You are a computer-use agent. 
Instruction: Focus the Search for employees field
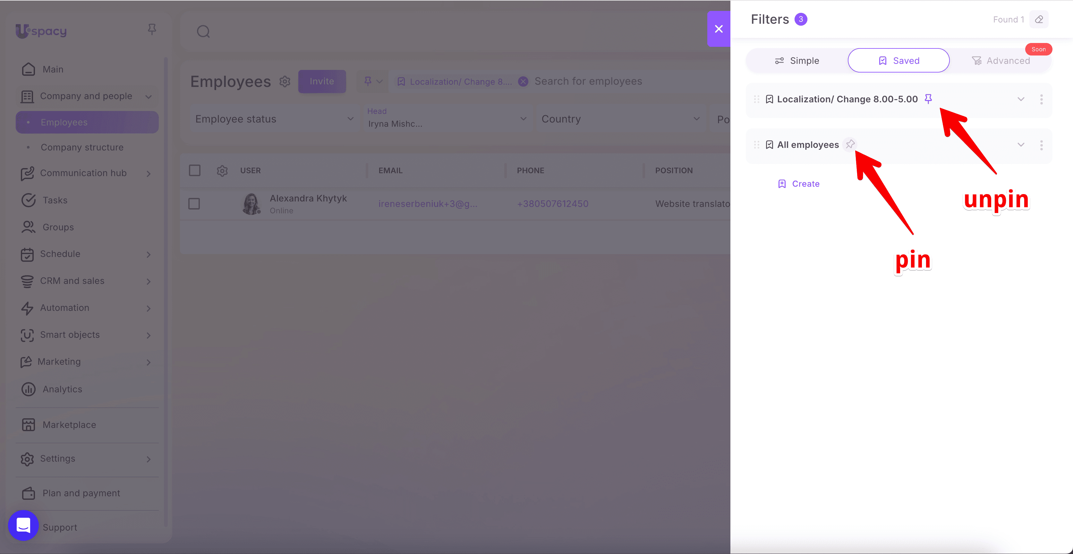coord(588,81)
